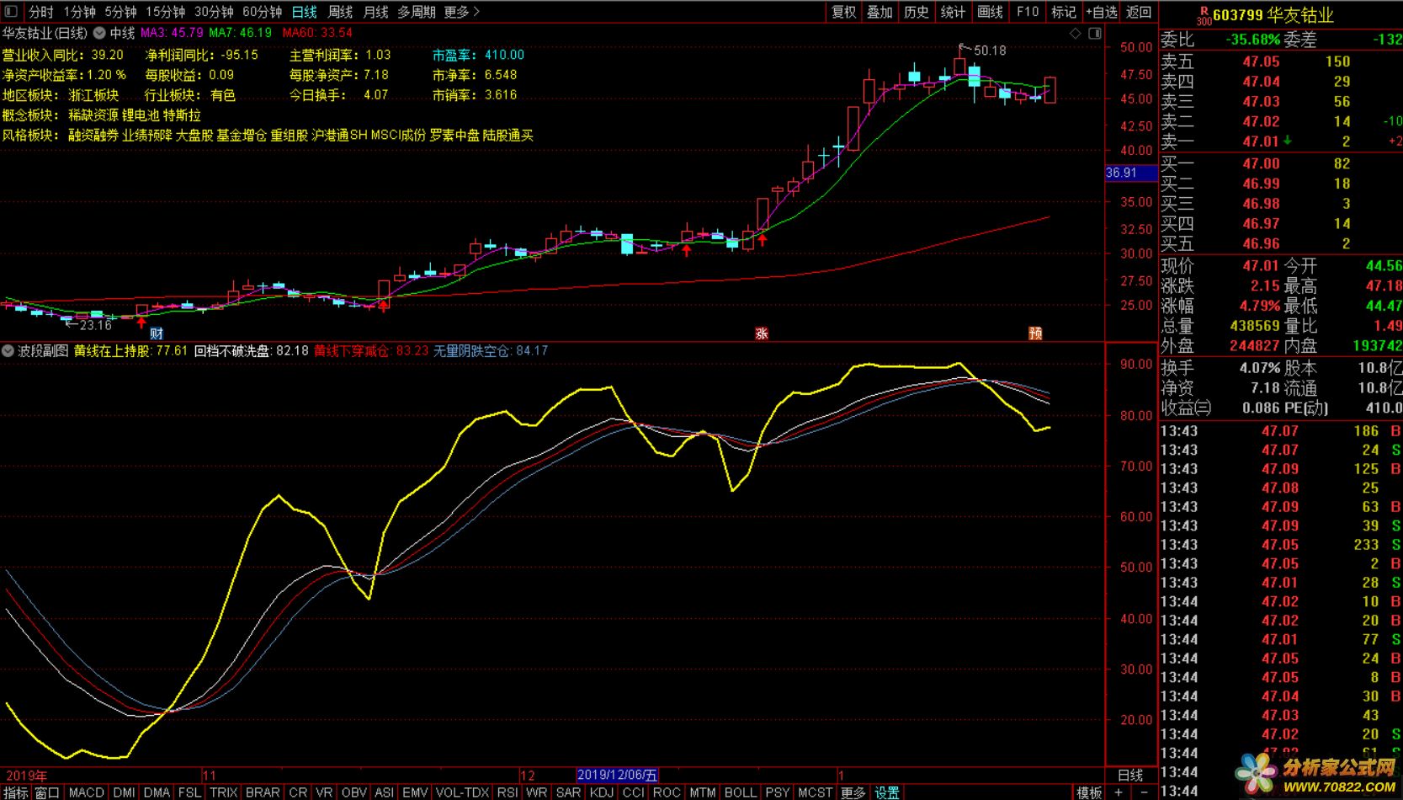Click the 标记 mark button

(x=1064, y=12)
